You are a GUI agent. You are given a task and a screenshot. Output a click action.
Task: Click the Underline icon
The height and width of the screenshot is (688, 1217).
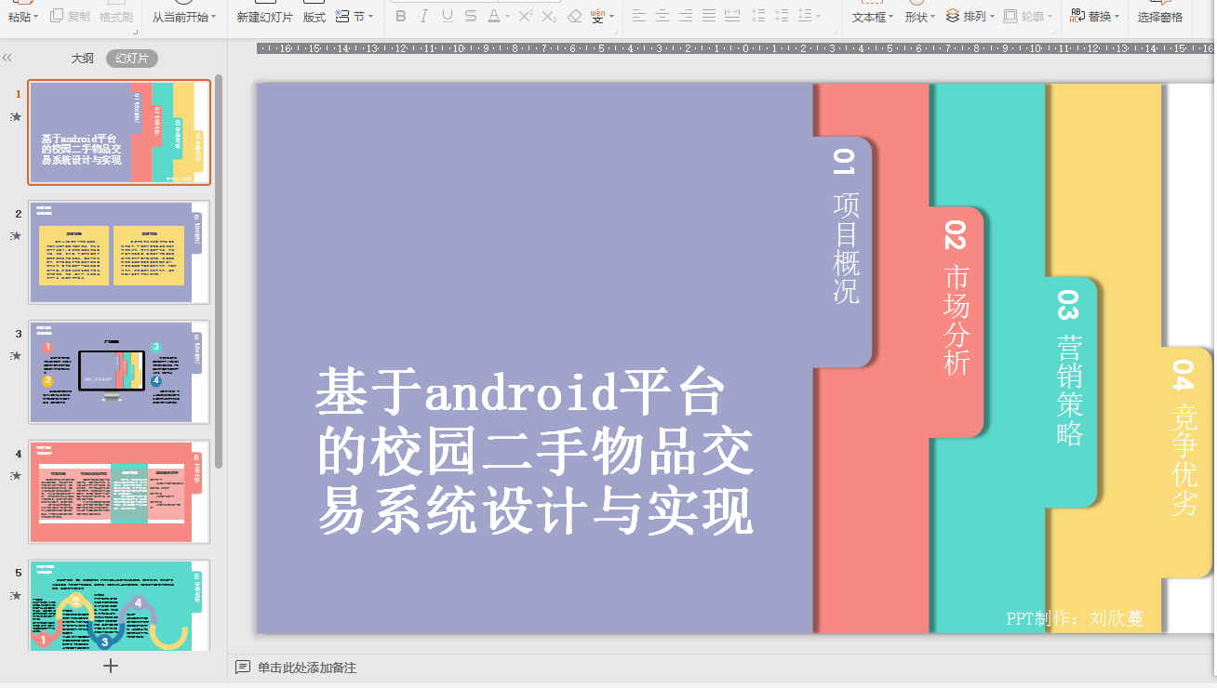(x=448, y=16)
